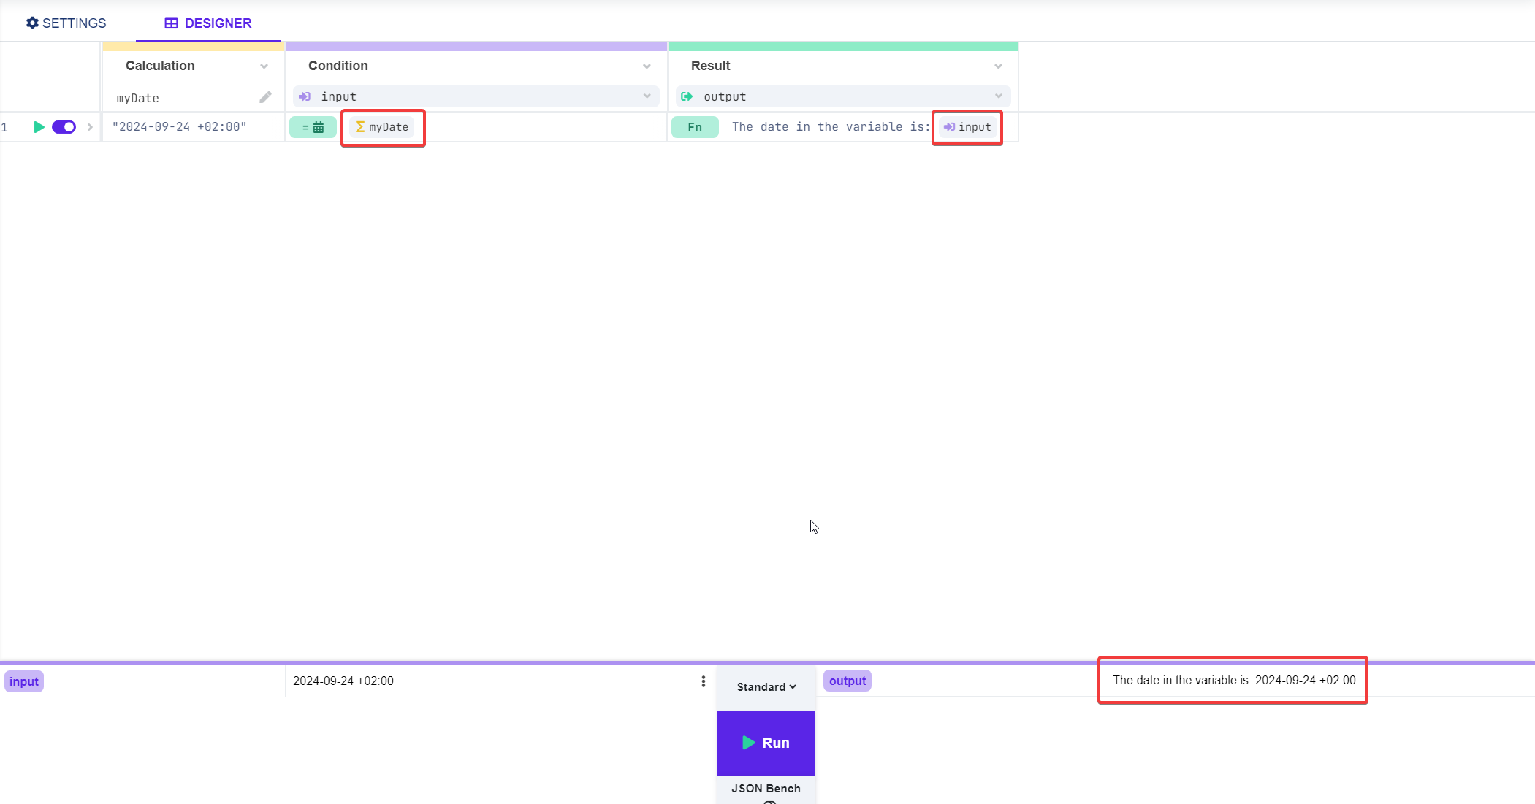The image size is (1535, 804).
Task: Click the sigma myDate variable chip
Action: coord(382,127)
